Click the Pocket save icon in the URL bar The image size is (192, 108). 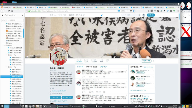pos(131,11)
